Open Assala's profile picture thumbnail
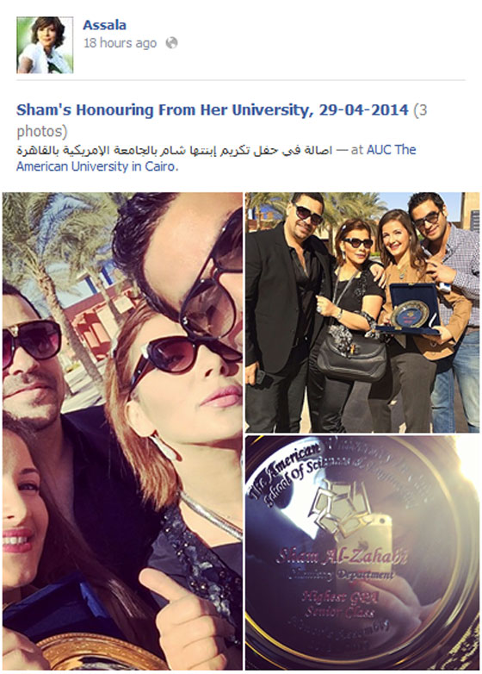The height and width of the screenshot is (674, 482). tap(45, 45)
